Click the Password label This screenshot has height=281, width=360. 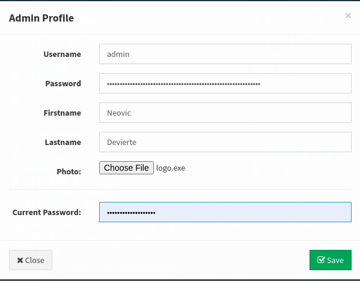tap(63, 83)
